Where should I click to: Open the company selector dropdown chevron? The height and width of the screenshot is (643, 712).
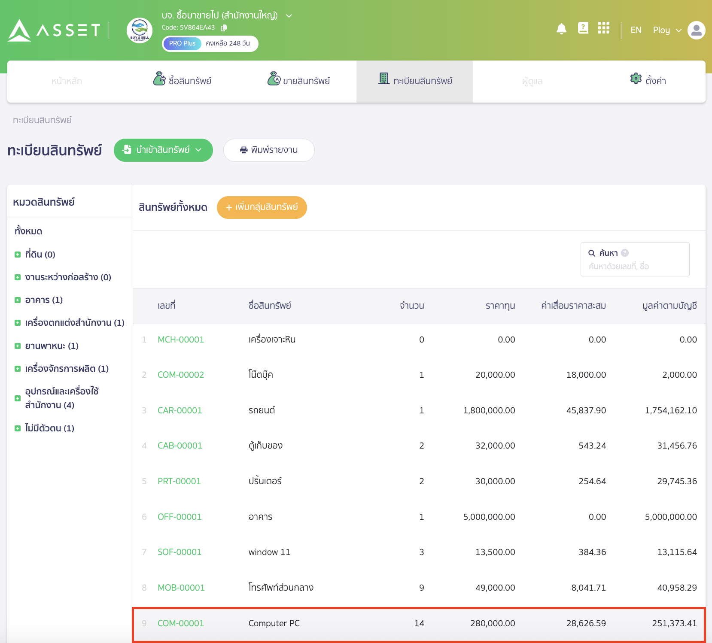(289, 16)
